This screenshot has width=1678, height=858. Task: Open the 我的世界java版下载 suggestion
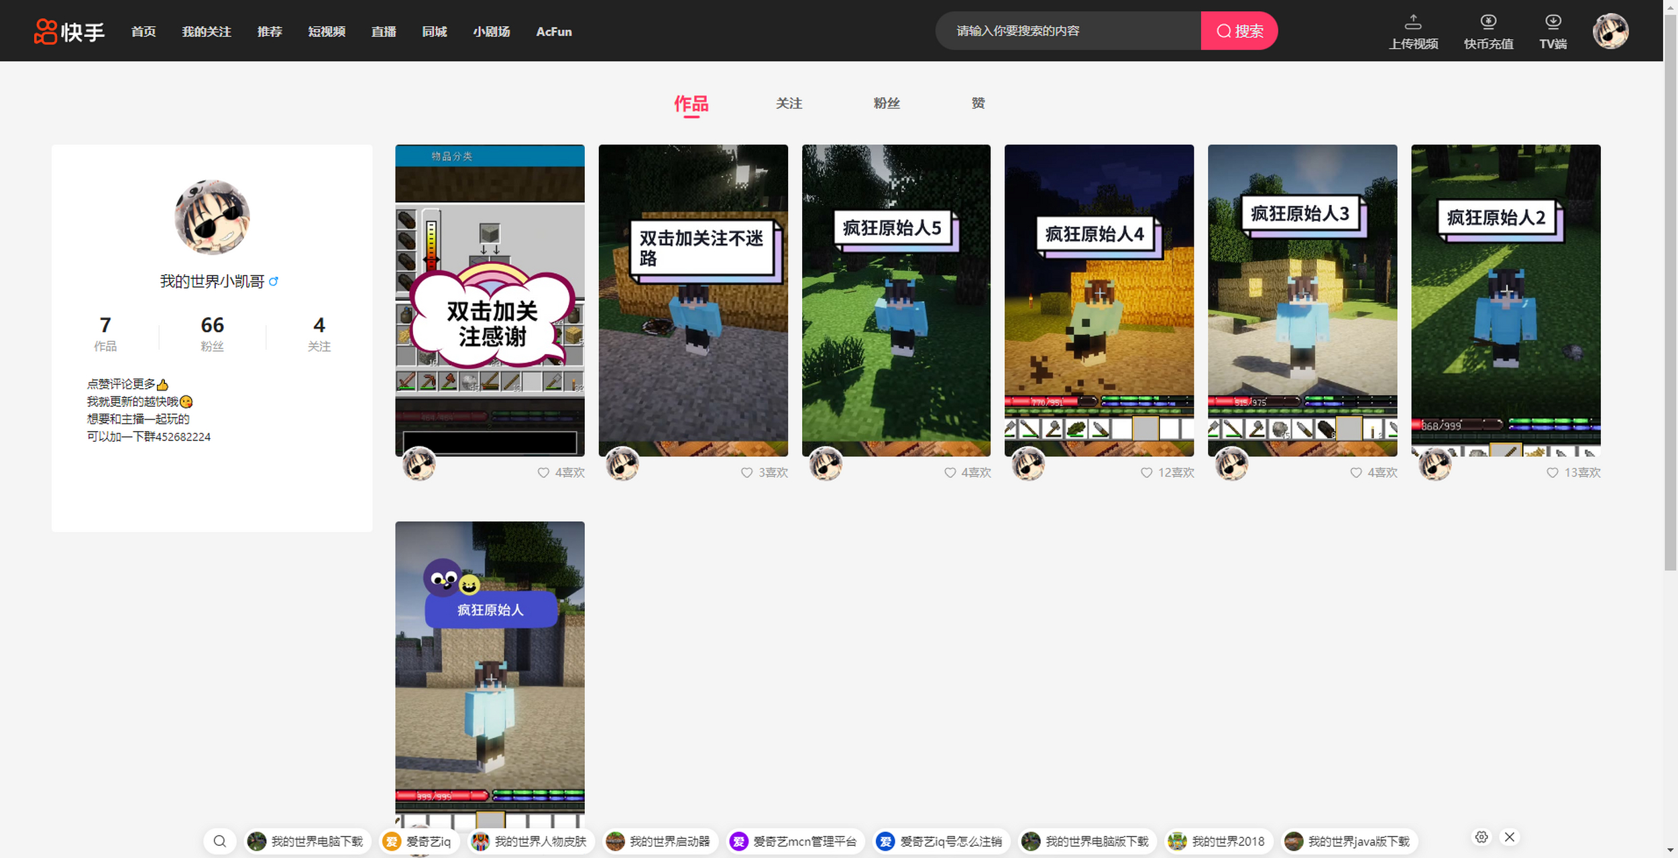[1349, 841]
